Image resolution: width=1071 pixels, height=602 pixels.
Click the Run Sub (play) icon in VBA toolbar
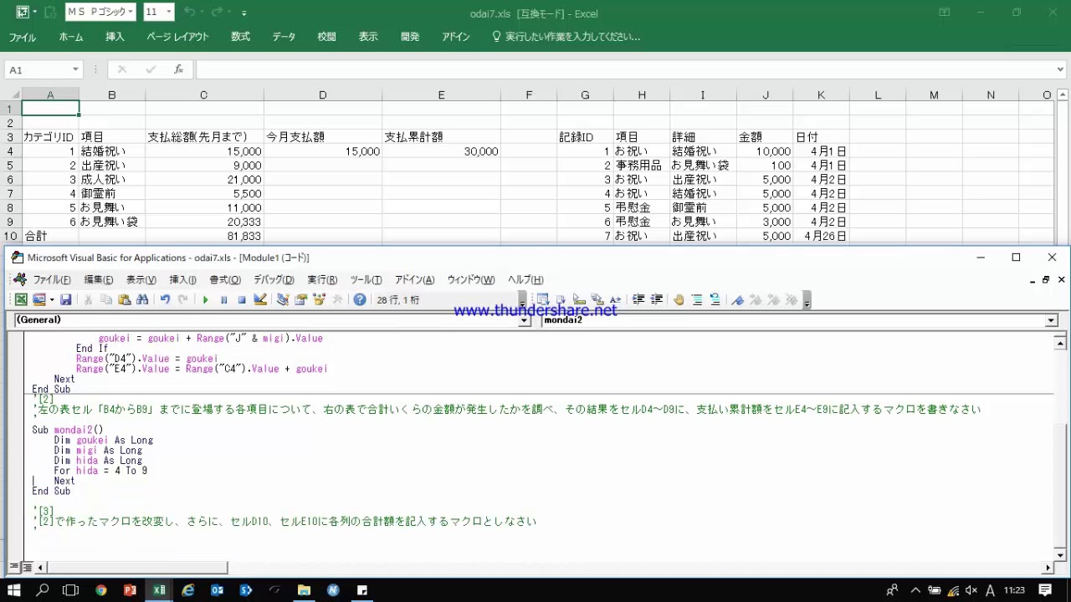coord(205,299)
